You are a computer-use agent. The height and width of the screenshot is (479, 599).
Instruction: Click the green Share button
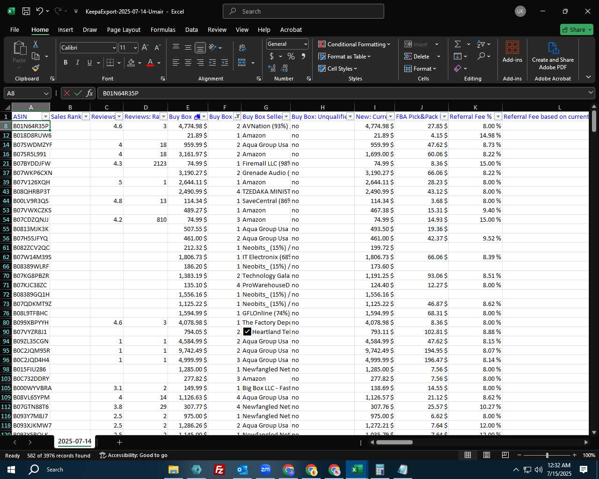[577, 29]
